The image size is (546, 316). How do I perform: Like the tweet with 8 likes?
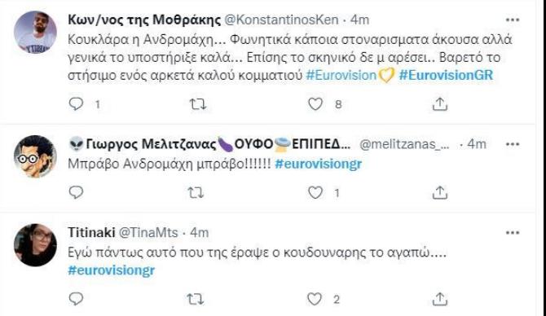click(315, 103)
